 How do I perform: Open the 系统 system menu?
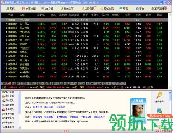(10, 9)
